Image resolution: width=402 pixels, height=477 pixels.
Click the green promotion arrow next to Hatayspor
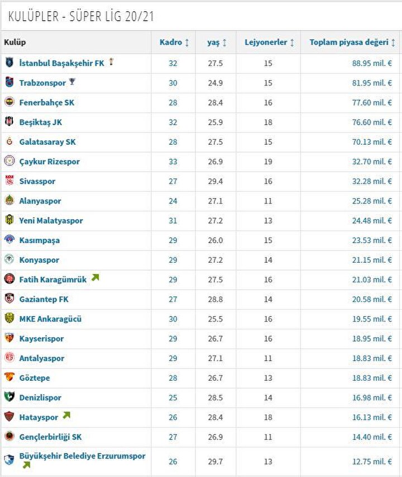click(66, 415)
